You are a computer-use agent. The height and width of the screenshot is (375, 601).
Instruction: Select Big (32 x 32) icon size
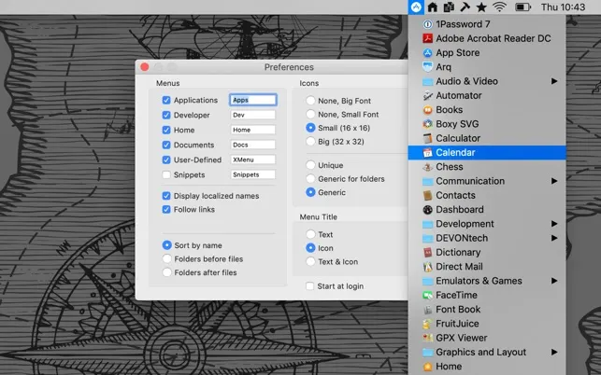[310, 142]
